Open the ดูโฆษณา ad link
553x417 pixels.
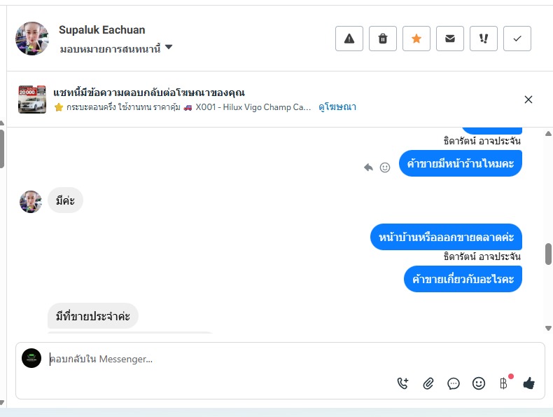[337, 107]
